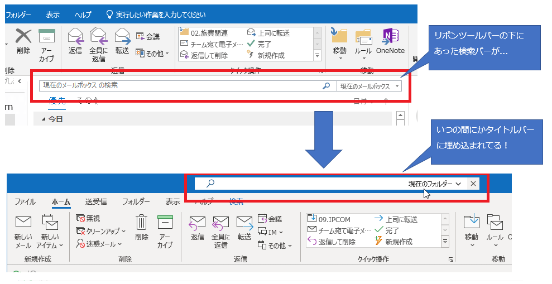Open OneNote from the upper ribbon
The width and height of the screenshot is (552, 284).
390,38
